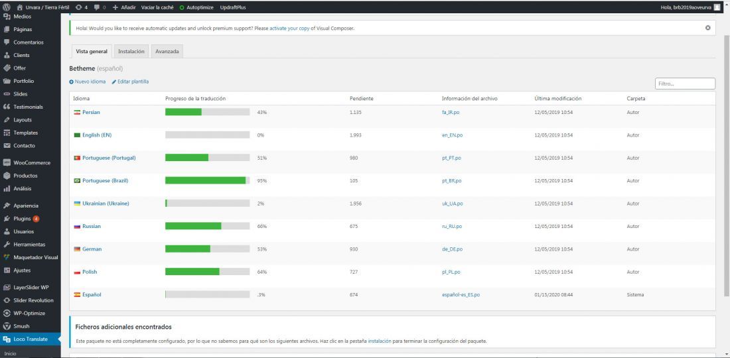Open the Análisis menu icon
Viewport: 730px width, 358px height.
[x=7, y=189]
